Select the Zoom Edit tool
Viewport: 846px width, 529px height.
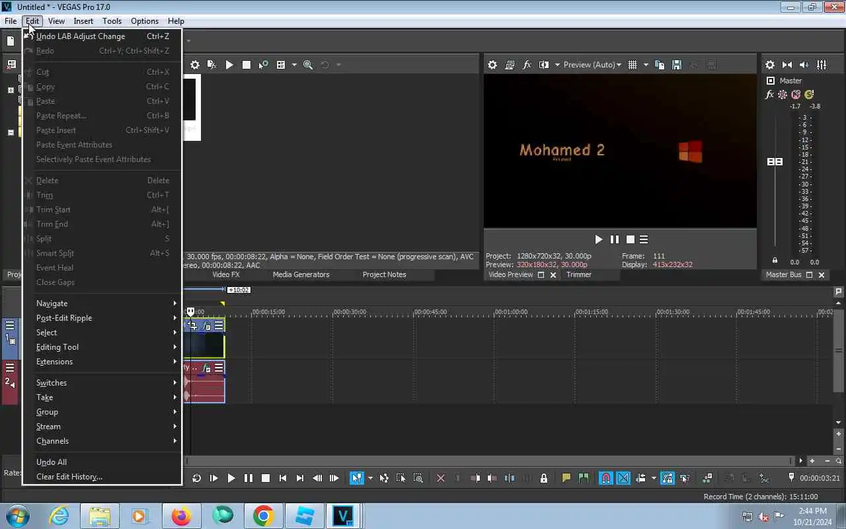[418, 478]
